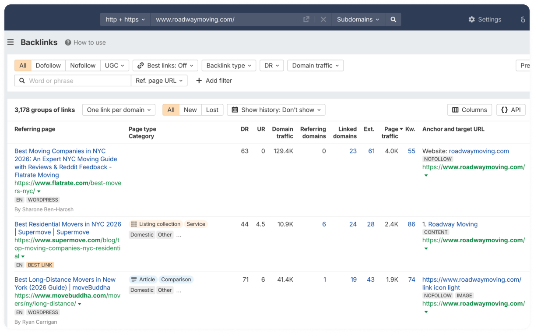The width and height of the screenshot is (534, 333).
Task: Open the Columns button
Action: click(x=470, y=110)
